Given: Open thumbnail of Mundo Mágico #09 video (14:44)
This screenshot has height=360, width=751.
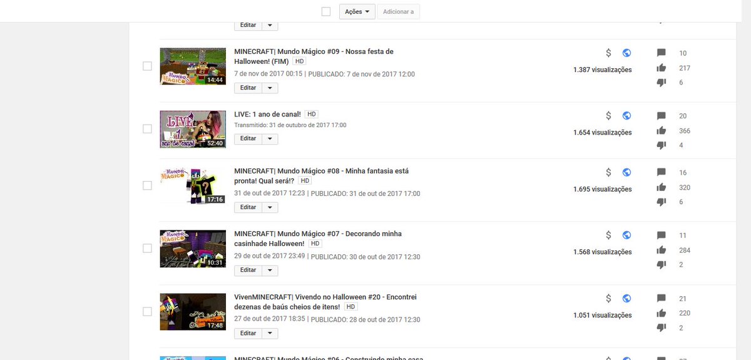Looking at the screenshot, I should click(x=193, y=66).
